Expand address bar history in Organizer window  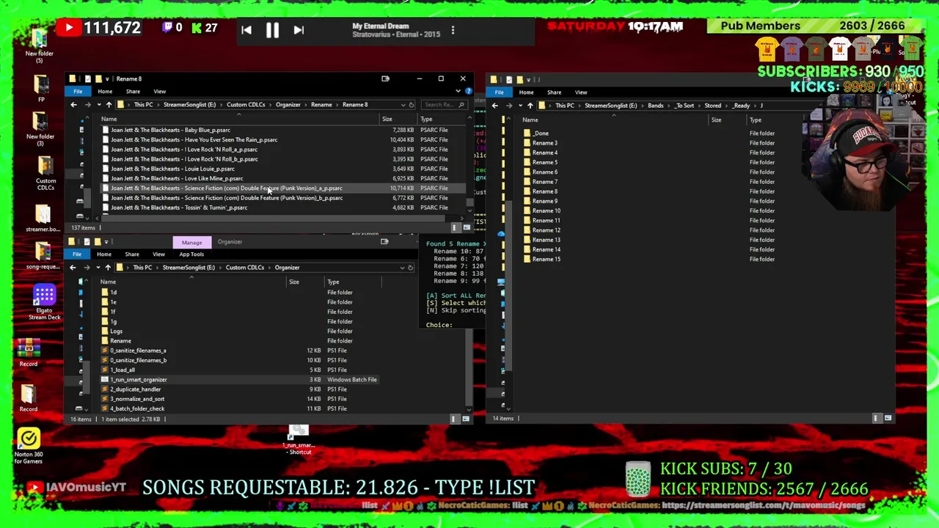pyautogui.click(x=402, y=268)
